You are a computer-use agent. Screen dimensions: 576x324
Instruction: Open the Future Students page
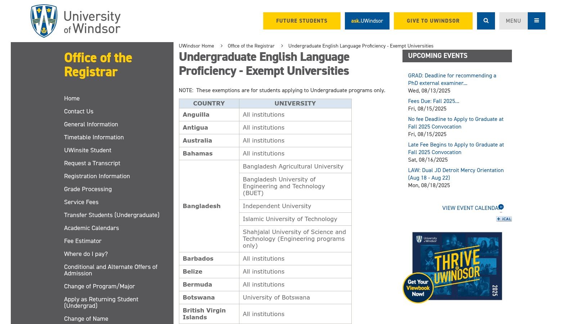pyautogui.click(x=302, y=21)
